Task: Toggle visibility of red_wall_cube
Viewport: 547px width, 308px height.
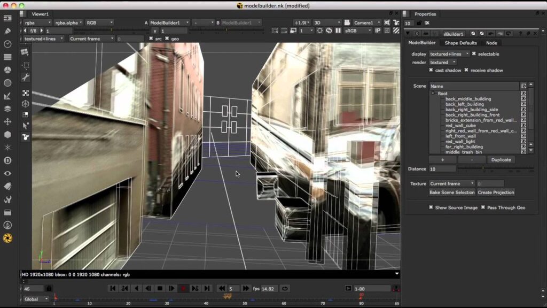Action: tap(523, 125)
